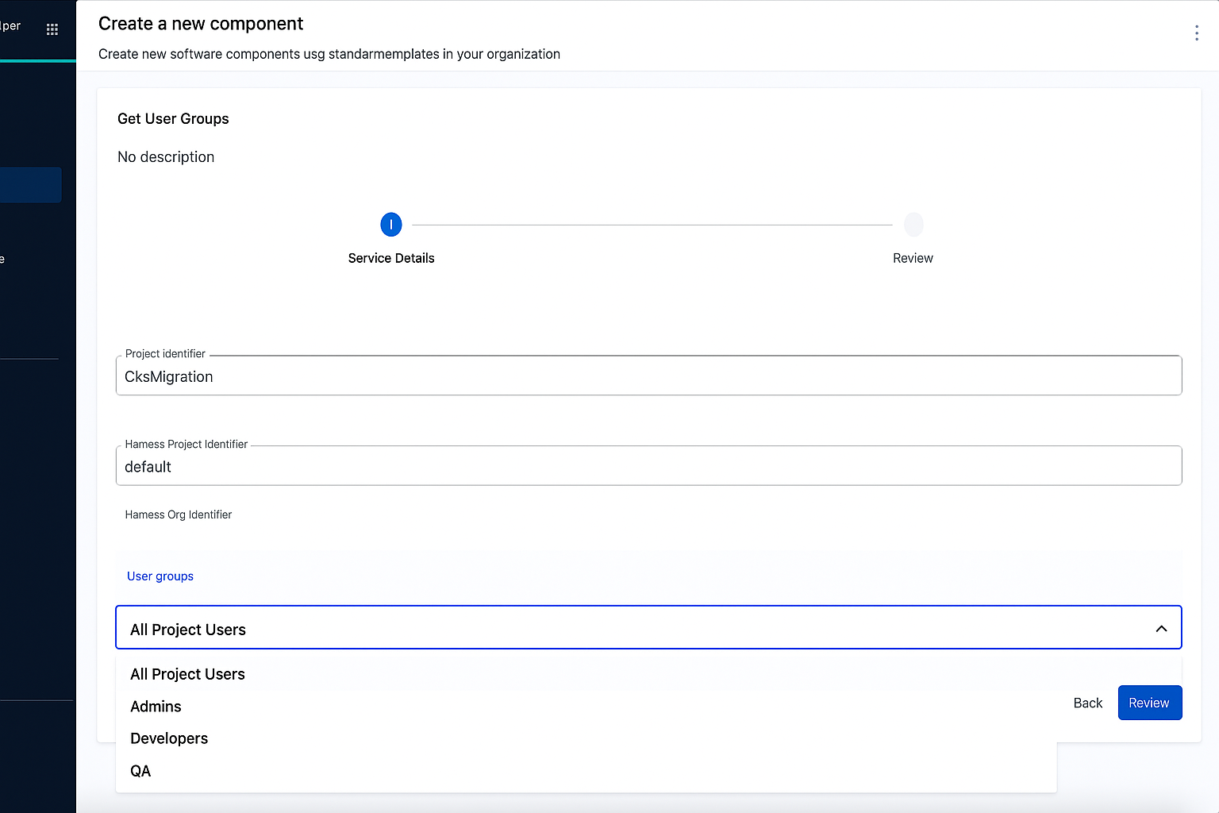Viewport: 1219px width, 813px height.
Task: Click the blue Service Details step circle
Action: 391,225
